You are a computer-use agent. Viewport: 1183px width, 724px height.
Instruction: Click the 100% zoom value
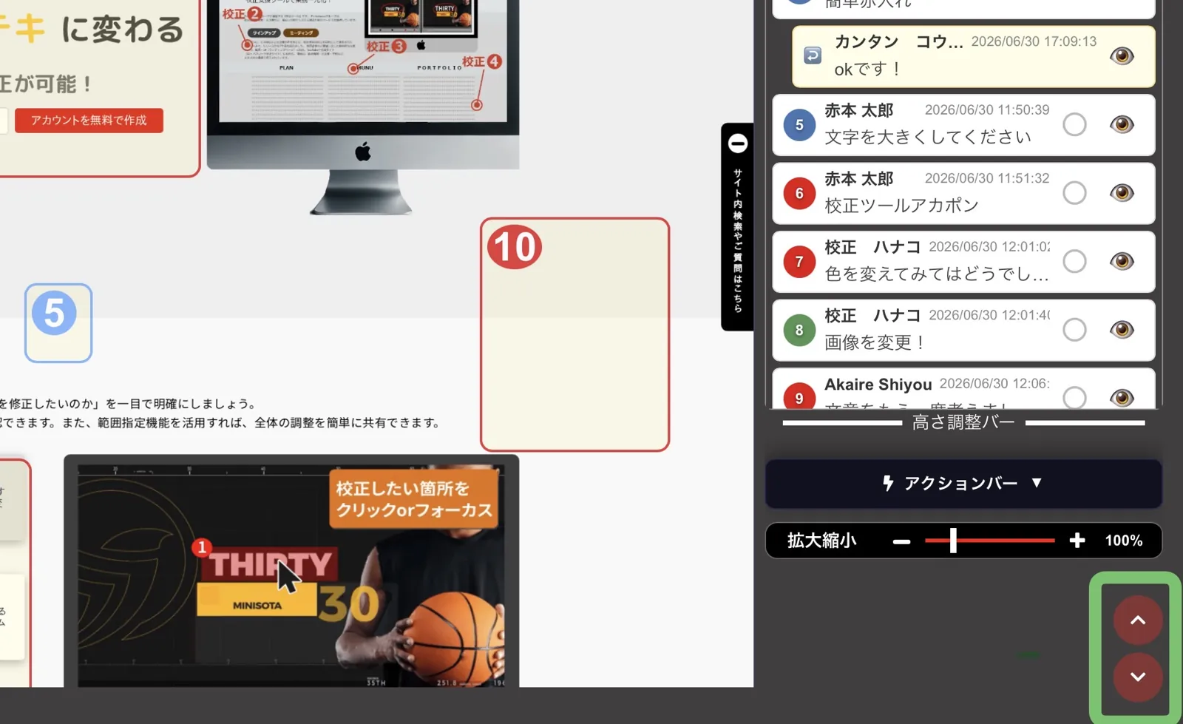[x=1124, y=541]
